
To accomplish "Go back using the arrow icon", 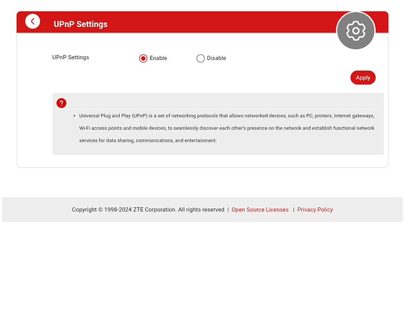I will point(32,21).
